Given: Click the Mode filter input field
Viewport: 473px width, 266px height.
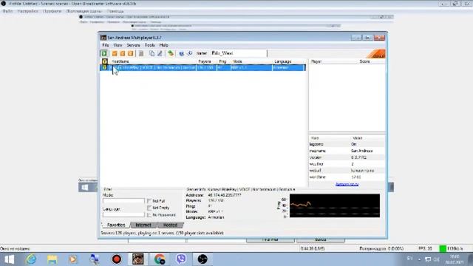Looking at the screenshot, I should tap(123, 201).
